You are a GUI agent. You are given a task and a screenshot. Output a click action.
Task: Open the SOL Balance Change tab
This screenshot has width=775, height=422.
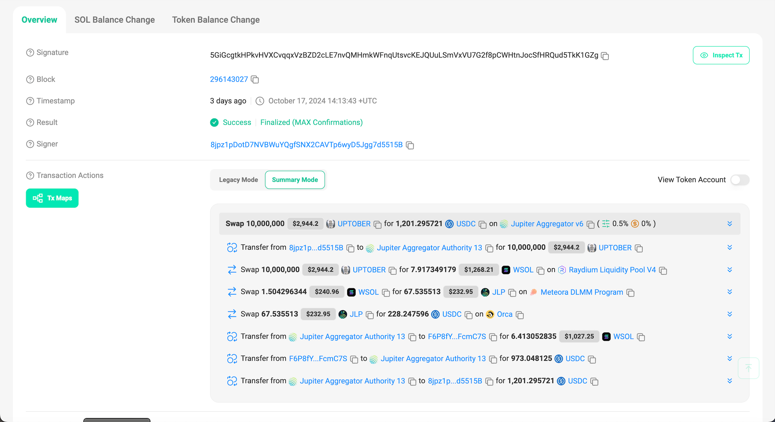[115, 20]
